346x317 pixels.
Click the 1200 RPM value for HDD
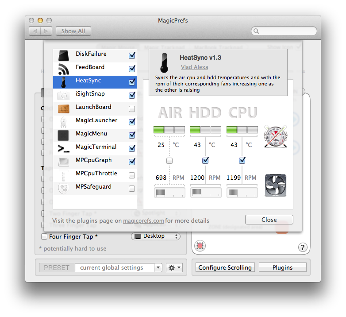point(197,178)
